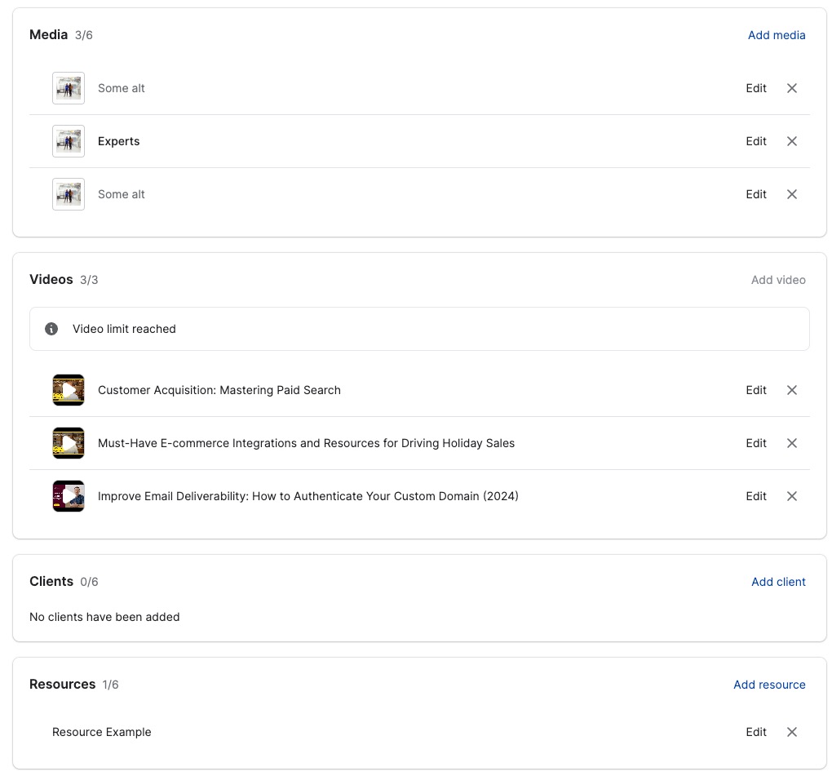
Task: Click the Add resource link
Action: point(769,685)
